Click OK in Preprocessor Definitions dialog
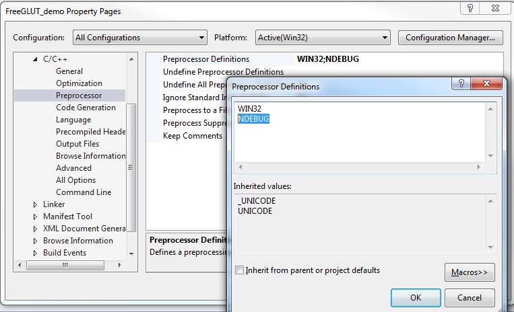Image resolution: width=514 pixels, height=312 pixels. pyautogui.click(x=416, y=298)
